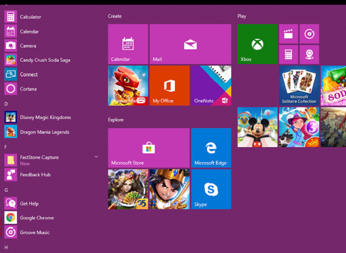Jump using the letter F header
The width and height of the screenshot is (346, 253).
[5, 147]
